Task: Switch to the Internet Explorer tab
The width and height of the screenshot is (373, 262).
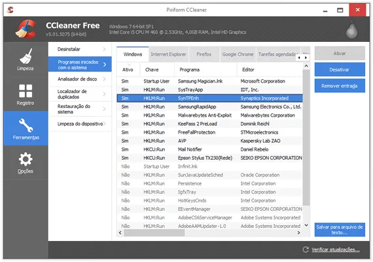Action: click(x=168, y=54)
